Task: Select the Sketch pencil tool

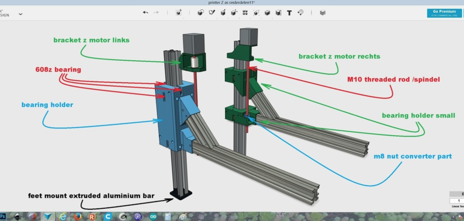Action: pyautogui.click(x=212, y=13)
